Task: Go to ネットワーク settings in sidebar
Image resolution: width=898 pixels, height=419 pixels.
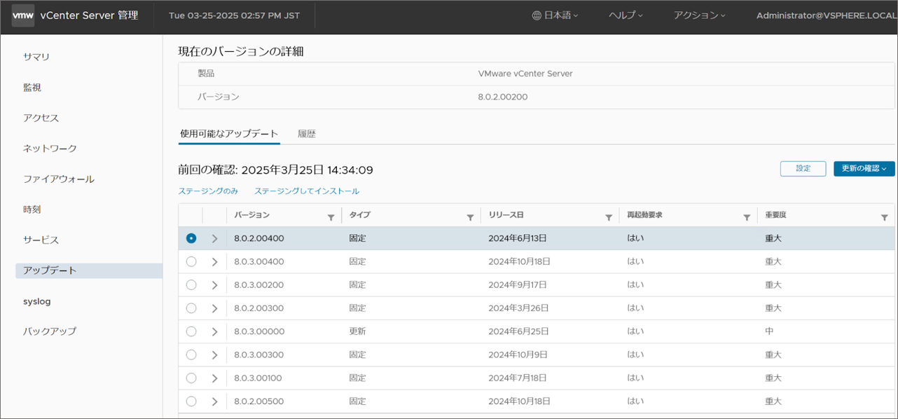Action: click(x=50, y=149)
